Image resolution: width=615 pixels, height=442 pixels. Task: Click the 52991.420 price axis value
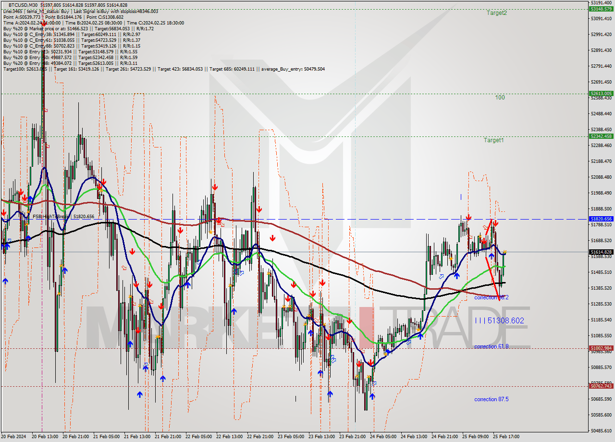point(602,35)
